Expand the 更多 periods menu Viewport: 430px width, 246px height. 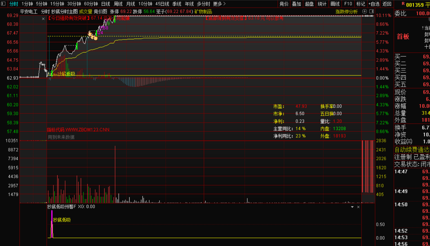(x=219, y=4)
